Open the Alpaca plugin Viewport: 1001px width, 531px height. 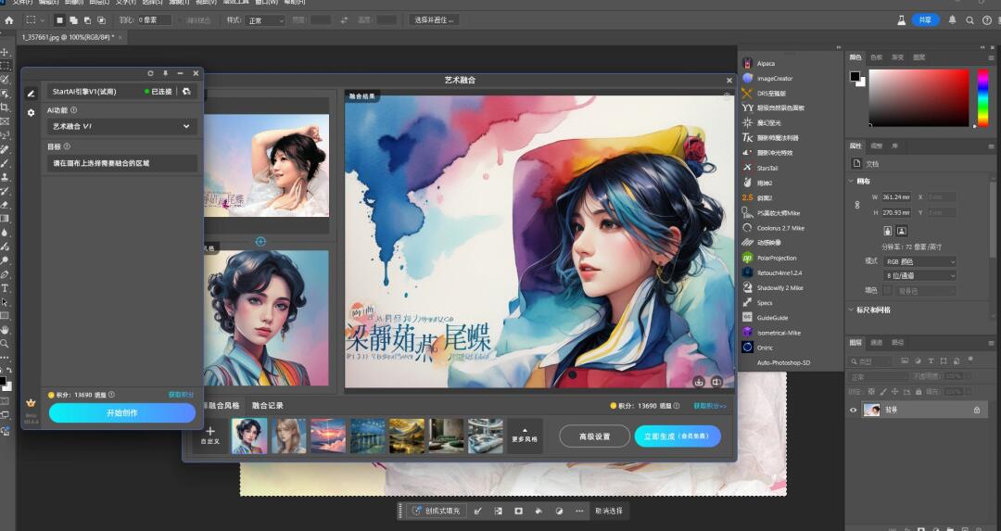[x=766, y=63]
